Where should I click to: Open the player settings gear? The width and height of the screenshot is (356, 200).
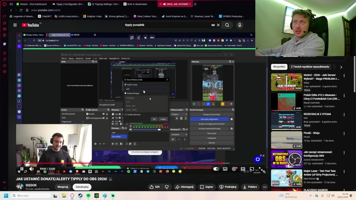tap(234, 169)
